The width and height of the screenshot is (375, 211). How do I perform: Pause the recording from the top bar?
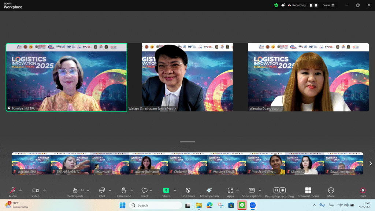311,5
